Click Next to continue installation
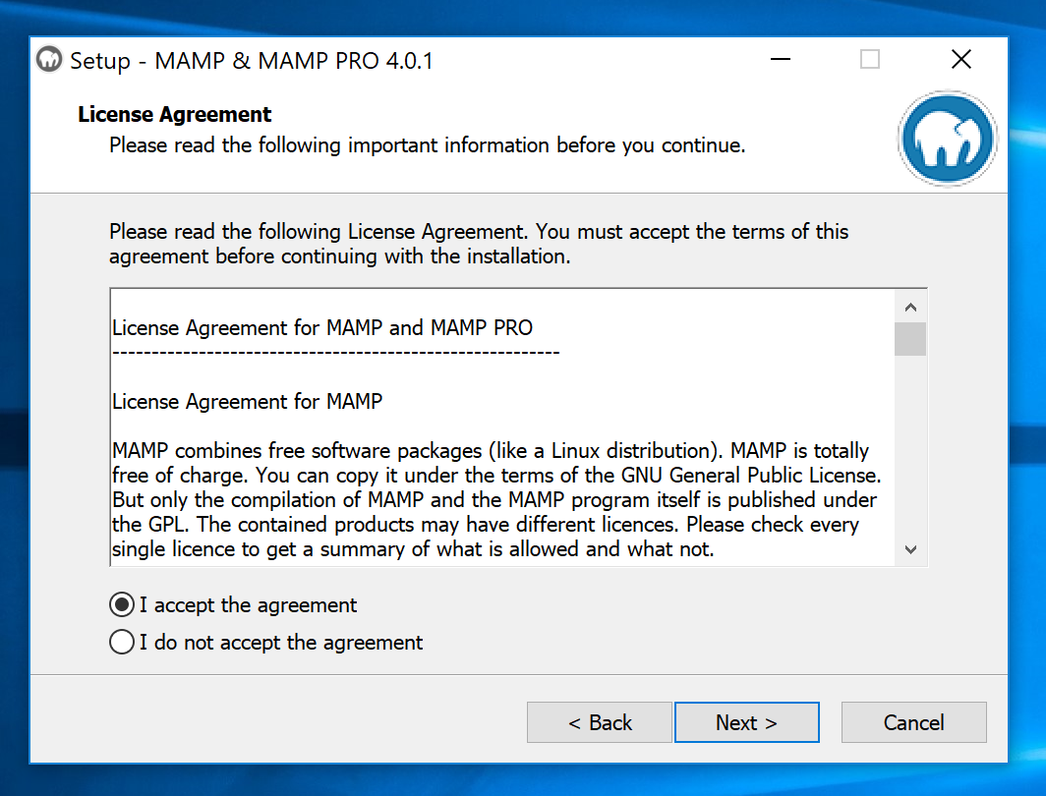Viewport: 1046px width, 796px height. pos(746,722)
